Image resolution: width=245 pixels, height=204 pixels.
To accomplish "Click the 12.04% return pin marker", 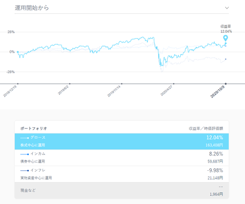I will [x=226, y=38].
